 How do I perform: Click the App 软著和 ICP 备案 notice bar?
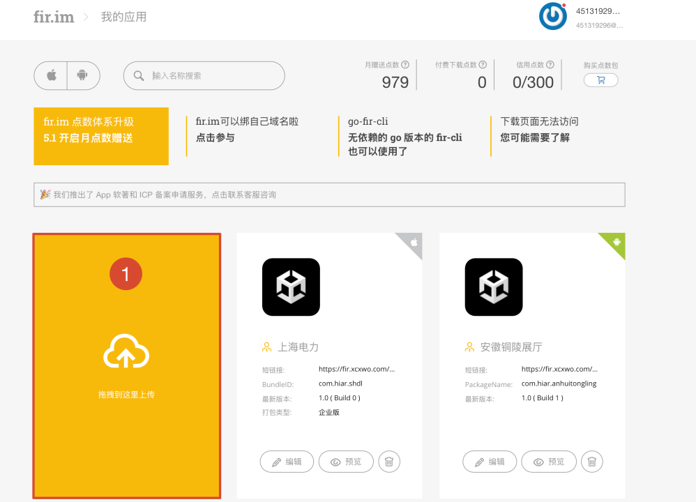click(329, 195)
